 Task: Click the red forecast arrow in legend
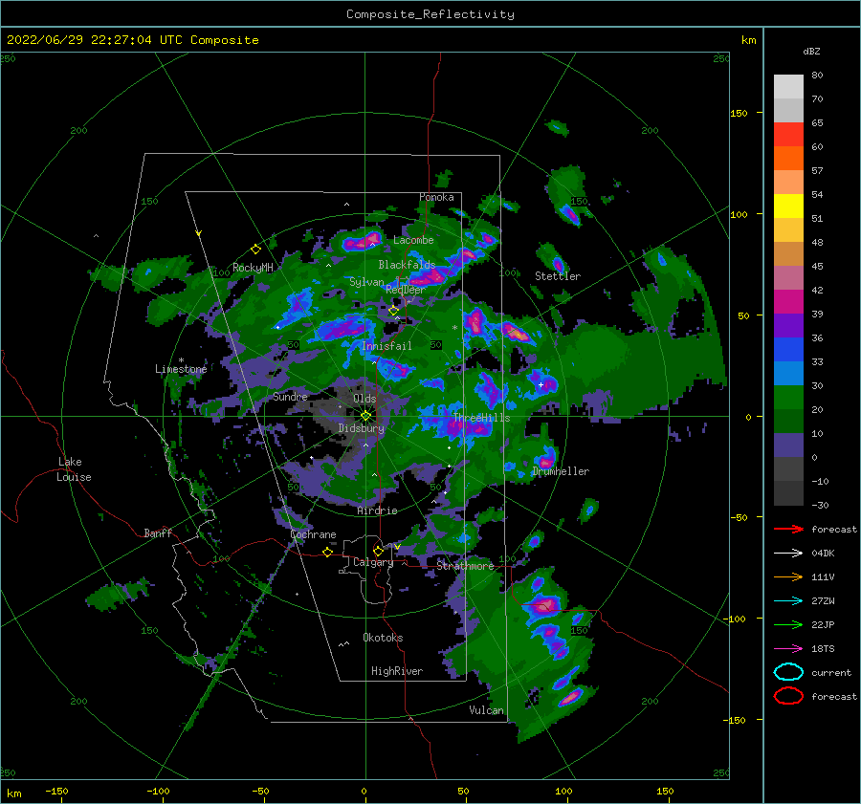pyautogui.click(x=788, y=529)
